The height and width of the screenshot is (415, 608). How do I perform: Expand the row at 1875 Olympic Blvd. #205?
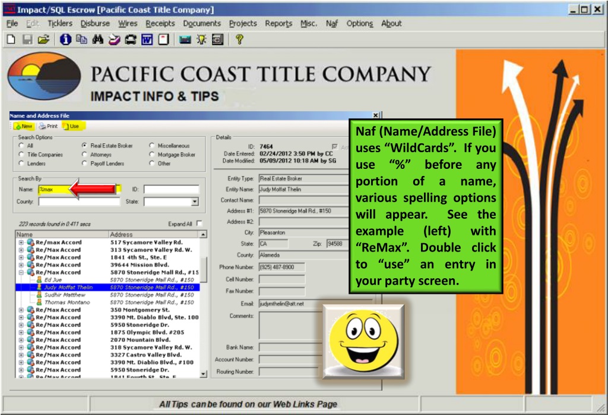pos(21,332)
